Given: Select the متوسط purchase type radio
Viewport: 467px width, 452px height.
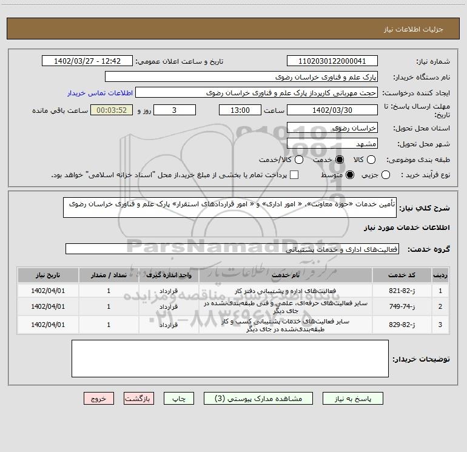Looking at the screenshot, I should [350, 175].
